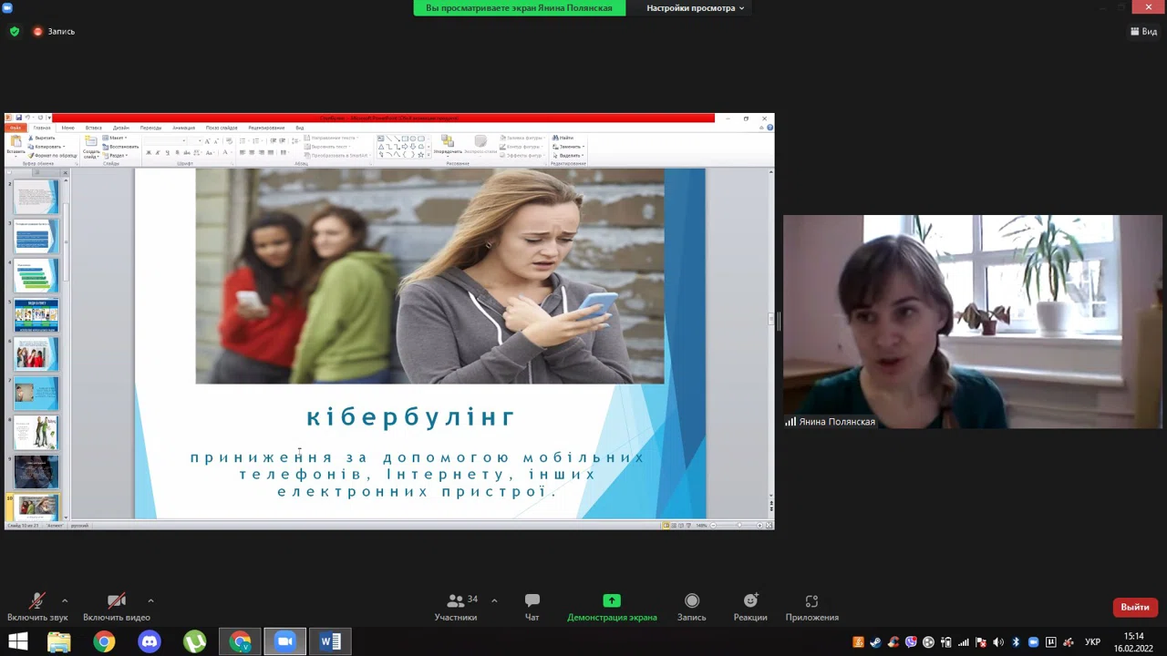Open the Вид layout menu

(x=1143, y=31)
